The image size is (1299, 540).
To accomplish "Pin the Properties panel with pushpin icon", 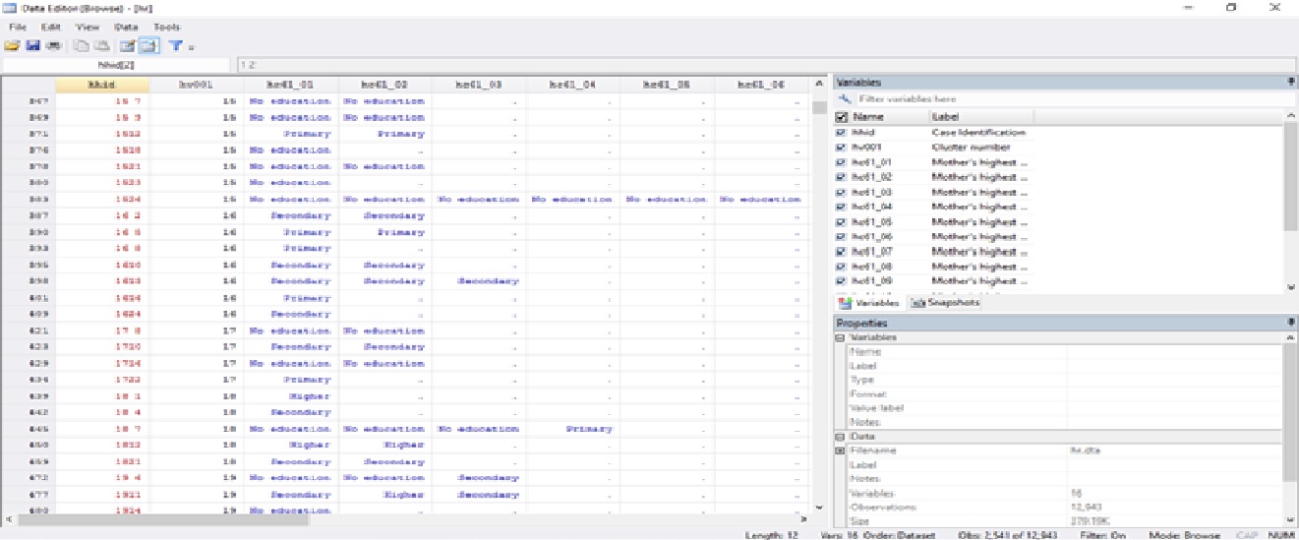I will click(1290, 323).
